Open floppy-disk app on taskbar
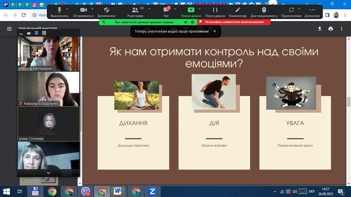351x197 pixels. pos(35,191)
